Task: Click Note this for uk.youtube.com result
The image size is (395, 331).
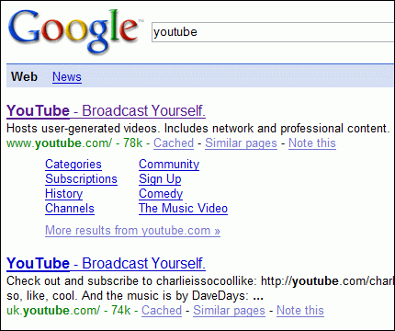Action: 300,311
